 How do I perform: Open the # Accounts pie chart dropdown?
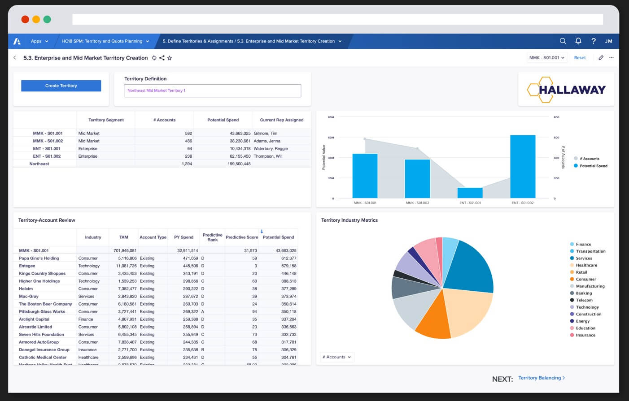337,357
